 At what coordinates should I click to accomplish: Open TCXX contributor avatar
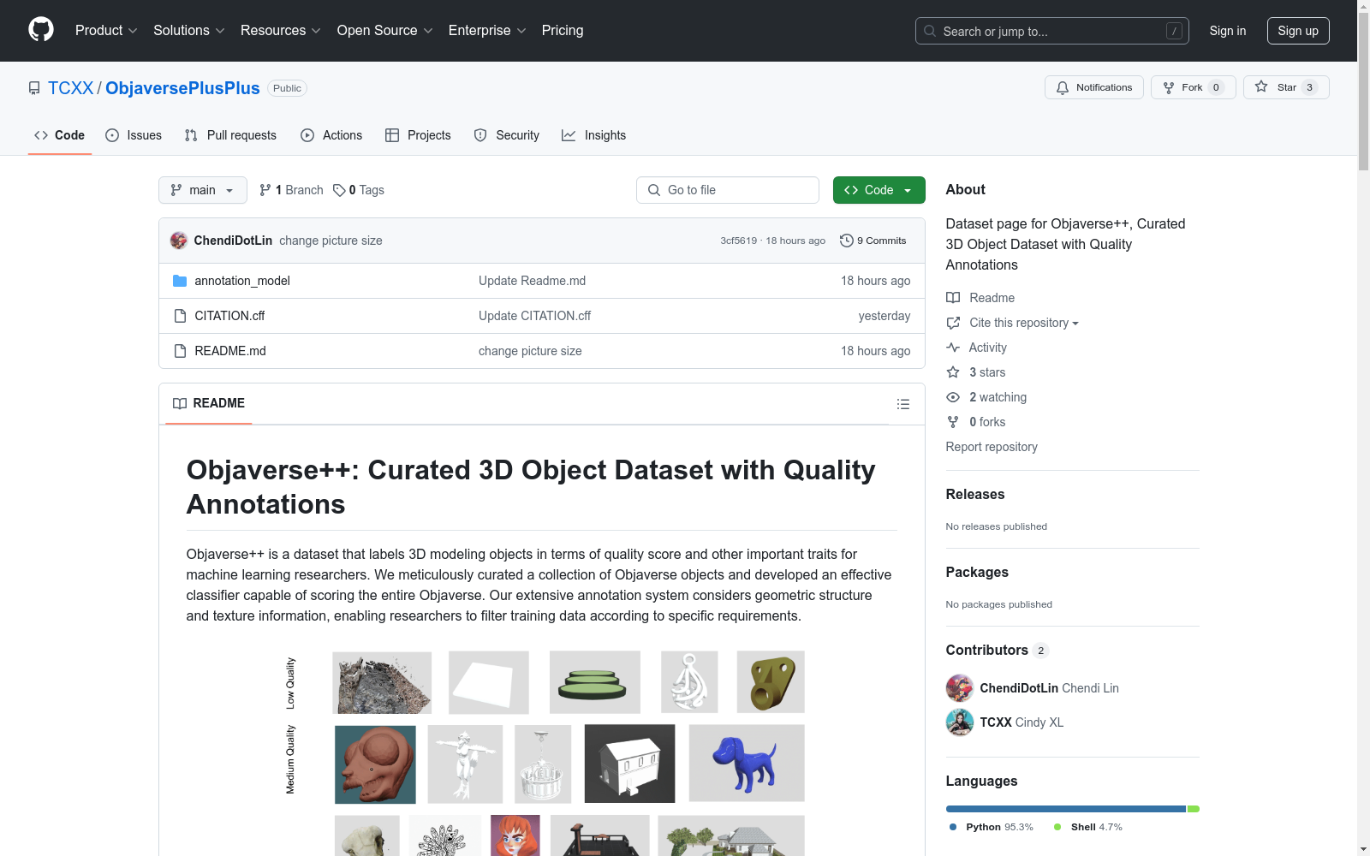[960, 722]
